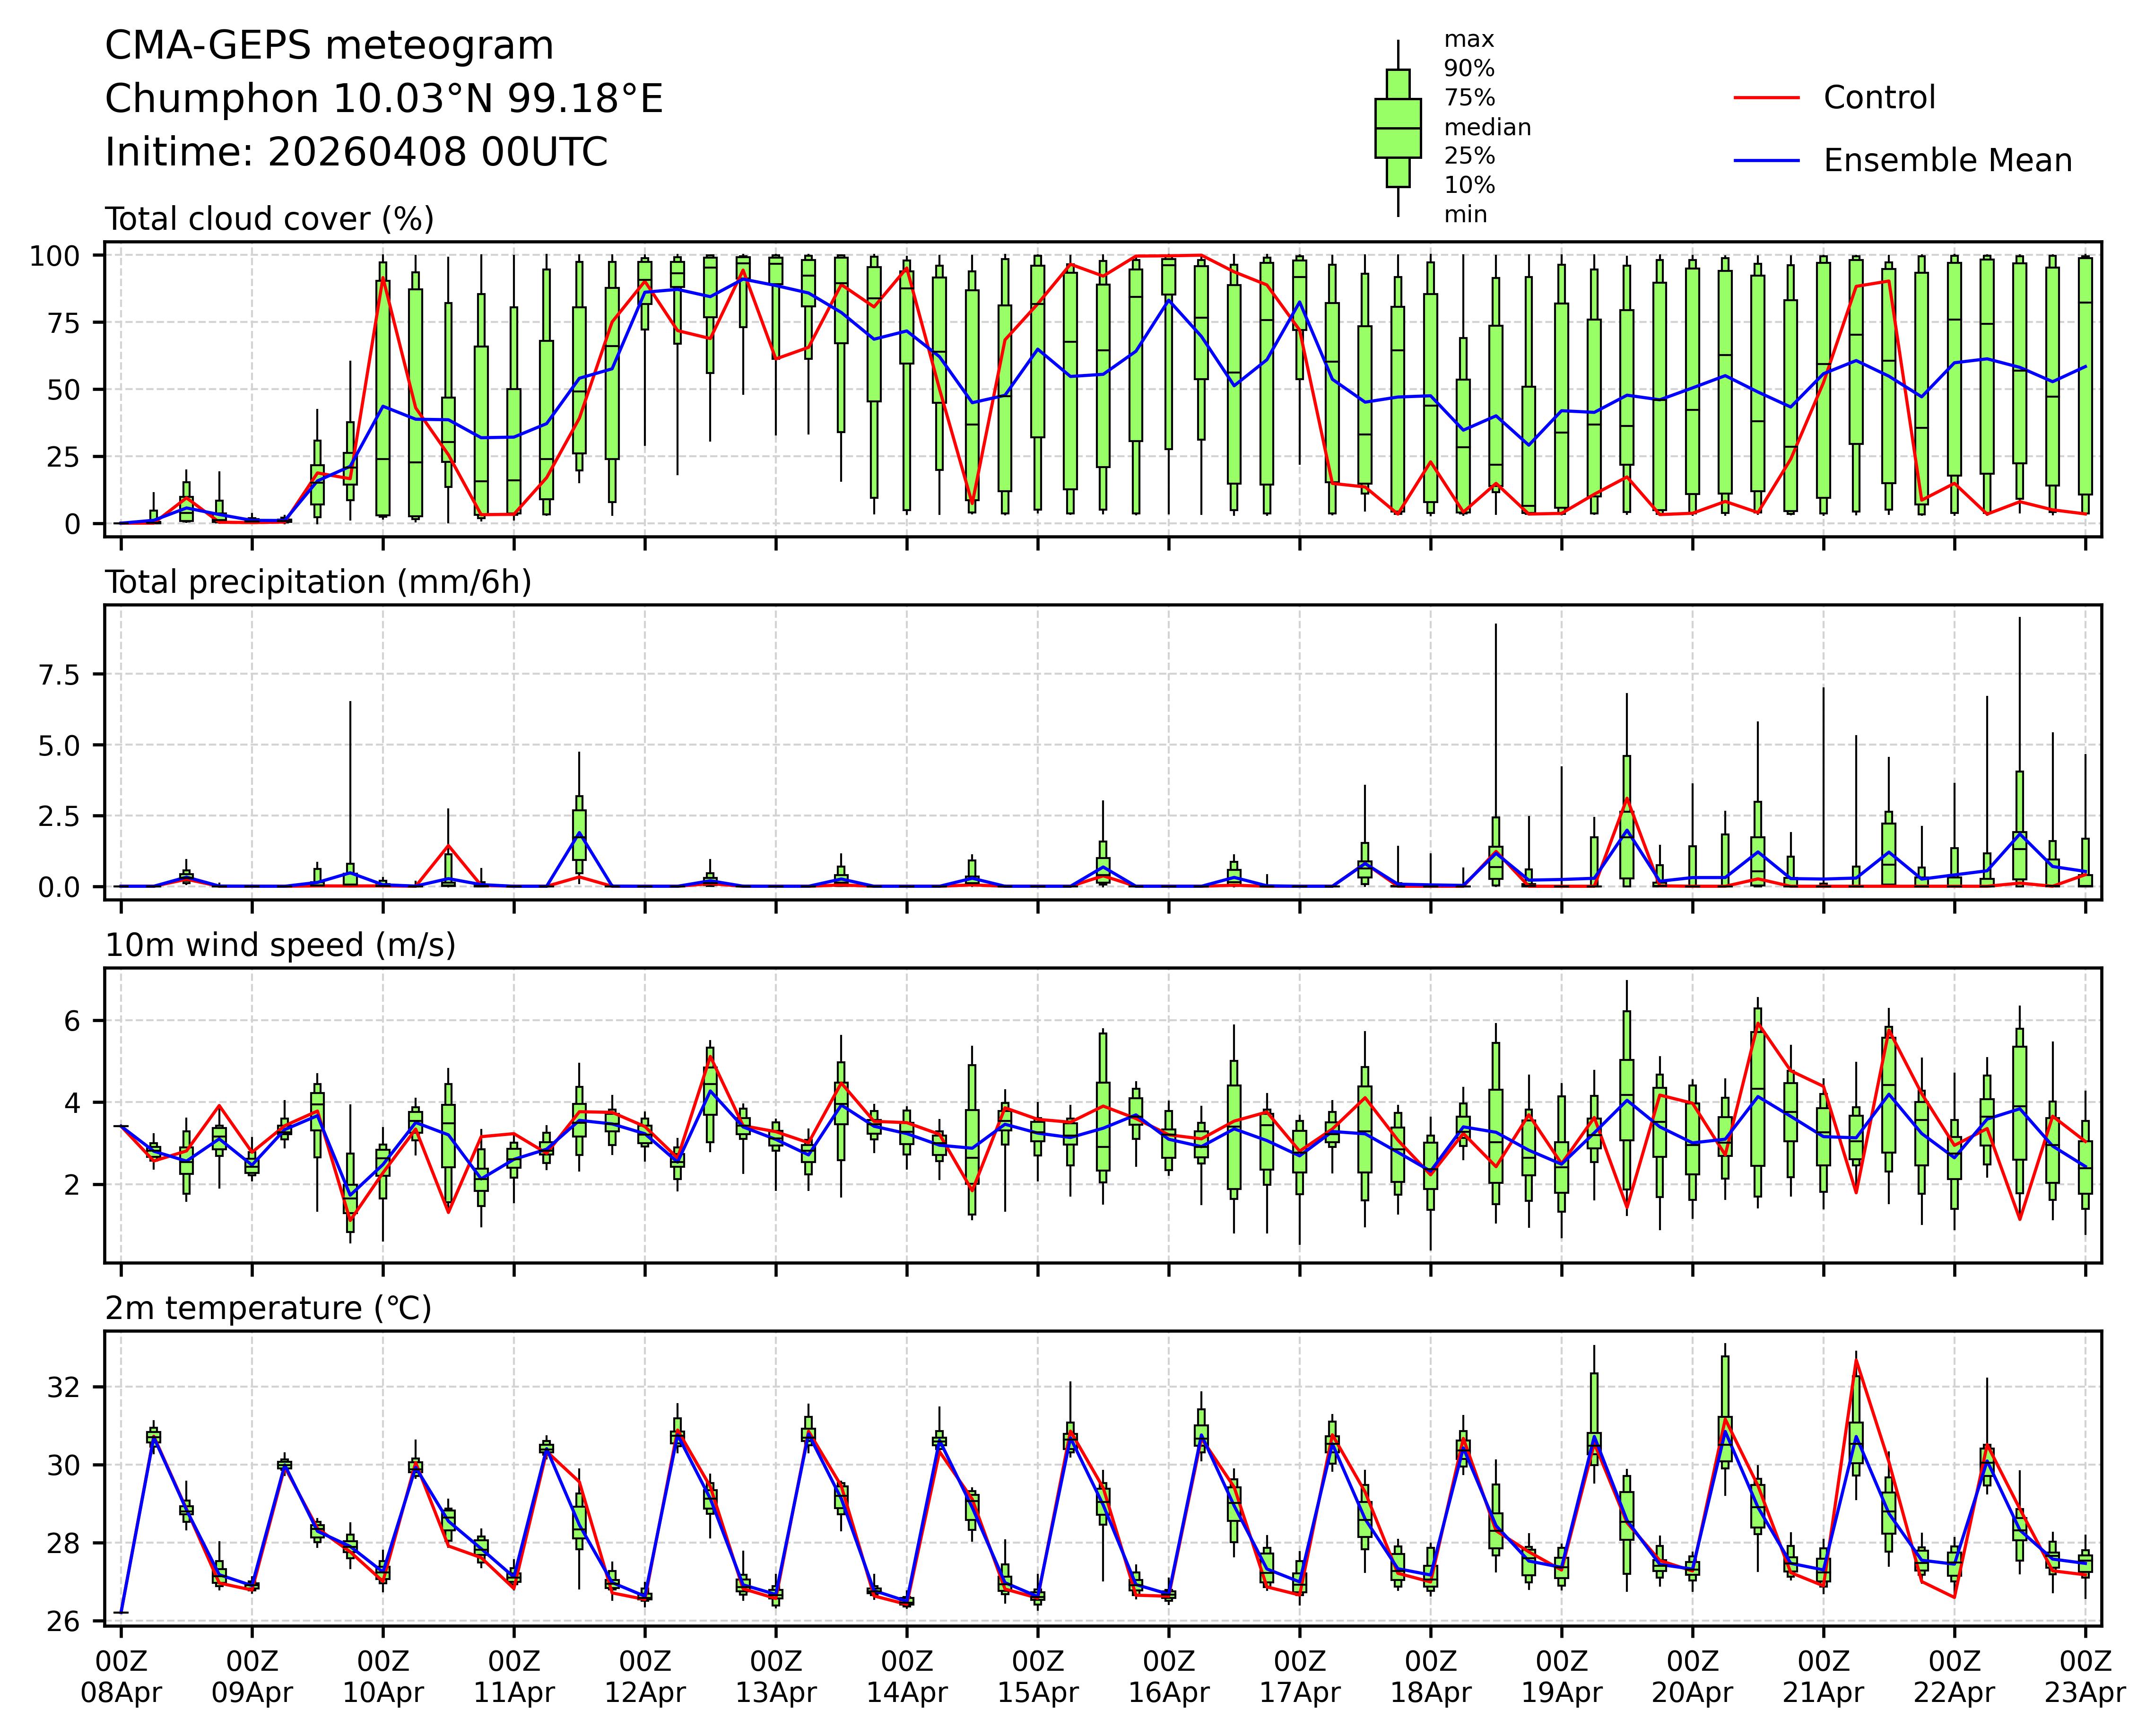Click the 00Z 12Apr x-axis label
Image resolution: width=2155 pixels, height=1736 pixels.
(x=645, y=1677)
